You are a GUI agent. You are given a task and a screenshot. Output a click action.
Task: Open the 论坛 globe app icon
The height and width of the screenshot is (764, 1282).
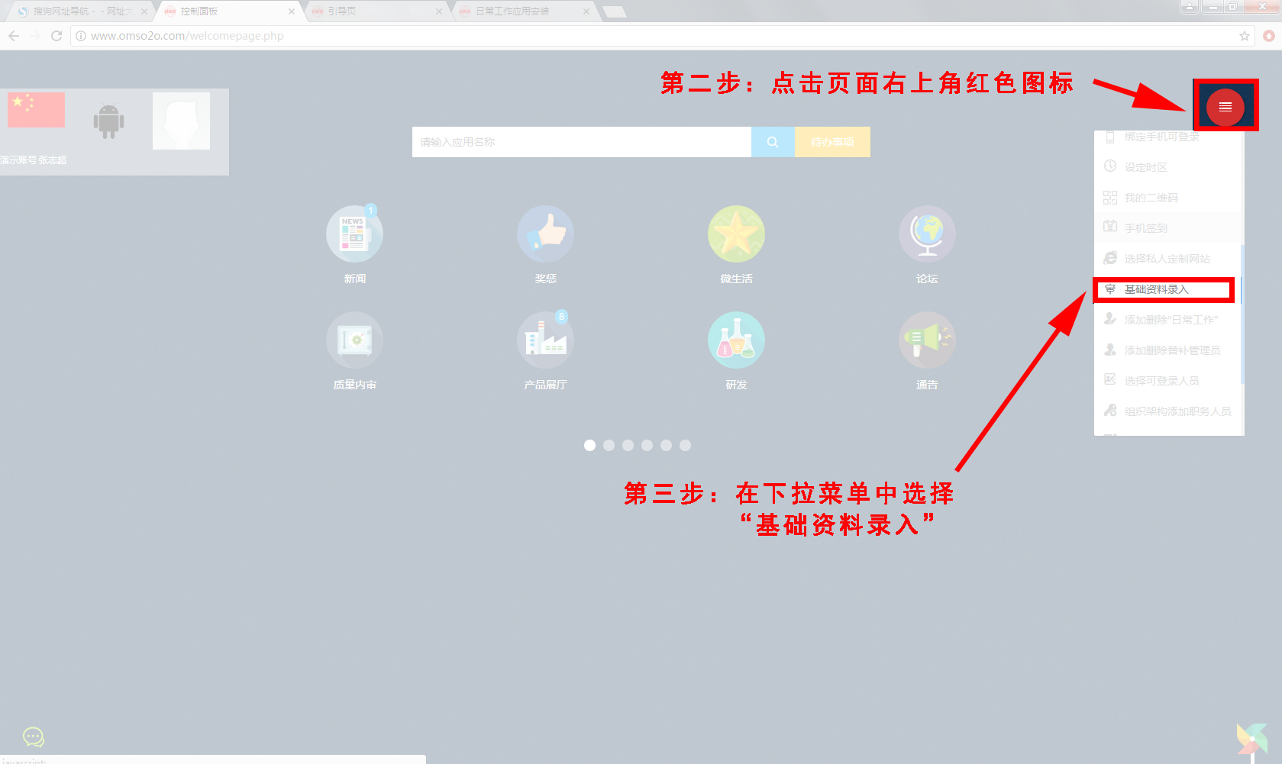click(x=927, y=234)
